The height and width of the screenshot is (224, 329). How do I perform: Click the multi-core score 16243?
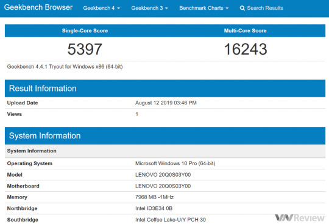(246, 49)
